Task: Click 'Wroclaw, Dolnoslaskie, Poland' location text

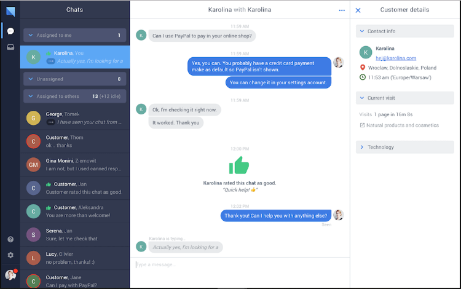Action: (402, 68)
